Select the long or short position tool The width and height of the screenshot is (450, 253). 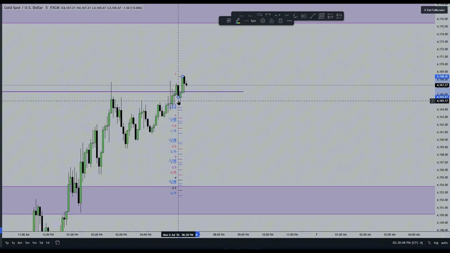(x=259, y=15)
